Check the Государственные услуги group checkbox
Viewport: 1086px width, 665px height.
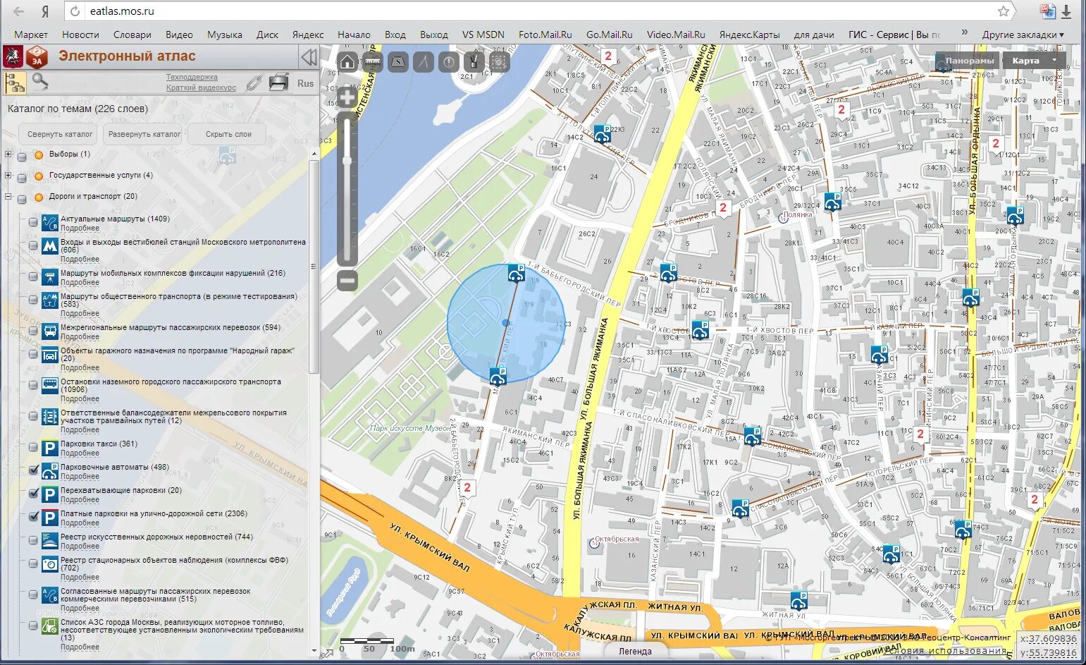[x=23, y=177]
